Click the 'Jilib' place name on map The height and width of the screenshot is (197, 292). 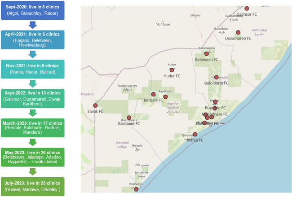138,165
